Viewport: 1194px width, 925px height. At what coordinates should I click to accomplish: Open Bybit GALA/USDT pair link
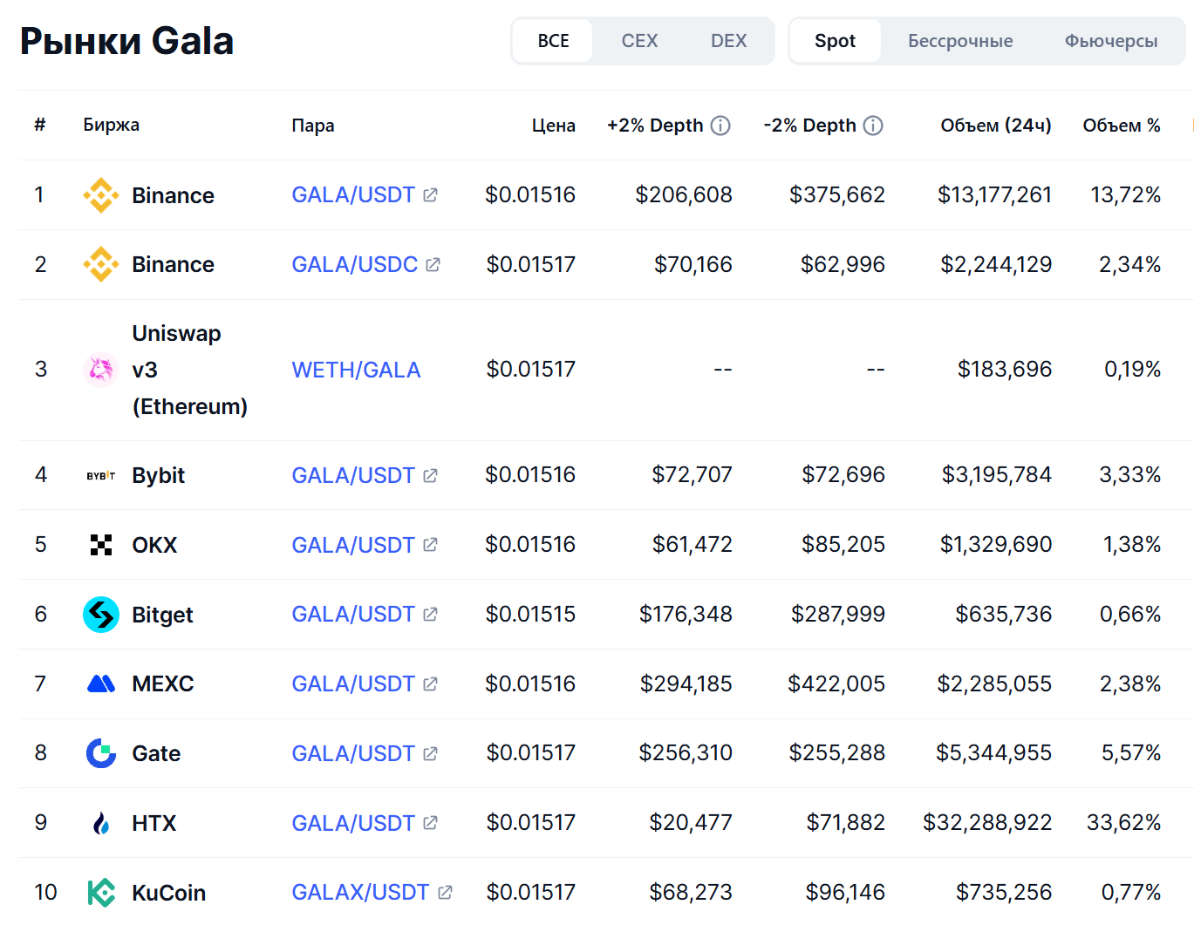(x=353, y=475)
